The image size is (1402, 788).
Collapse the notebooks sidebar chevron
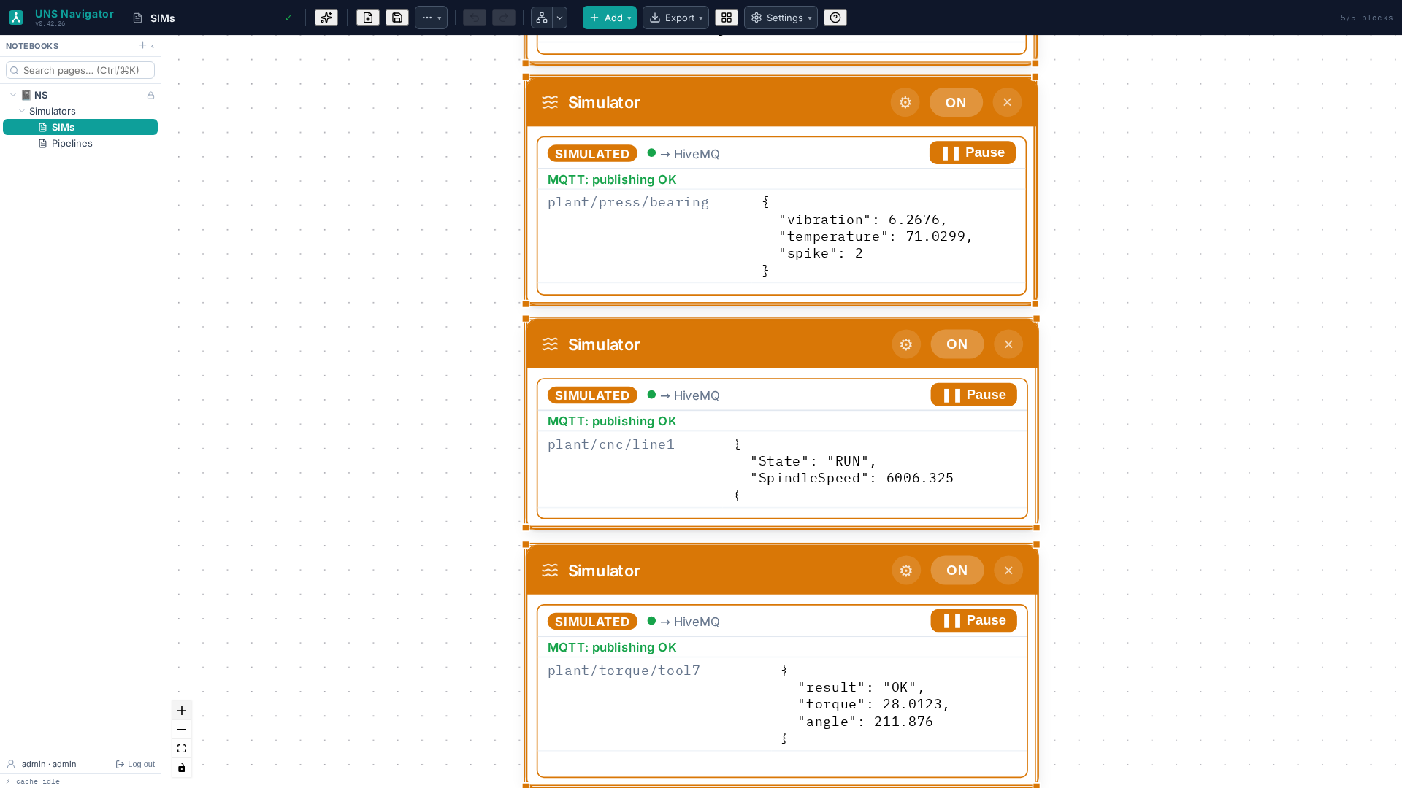click(x=153, y=46)
